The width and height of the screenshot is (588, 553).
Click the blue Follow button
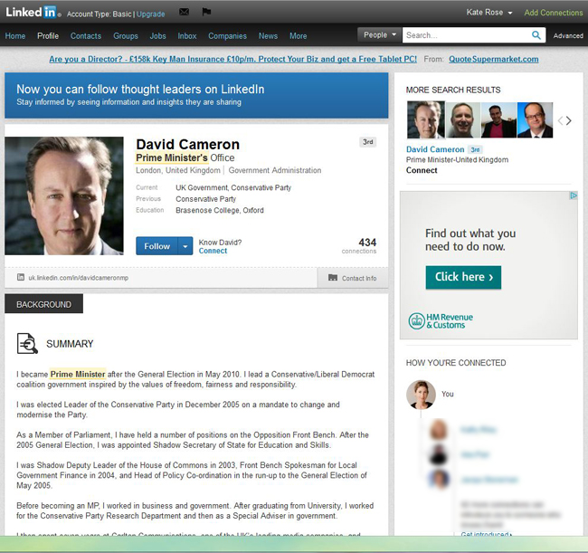(156, 246)
